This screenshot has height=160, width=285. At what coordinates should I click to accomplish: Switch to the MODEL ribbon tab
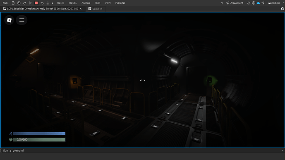[x=73, y=3]
